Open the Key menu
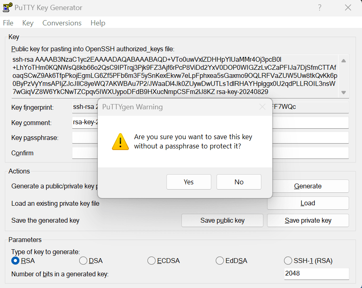Viewport: 362px width, 288px height. [28, 23]
